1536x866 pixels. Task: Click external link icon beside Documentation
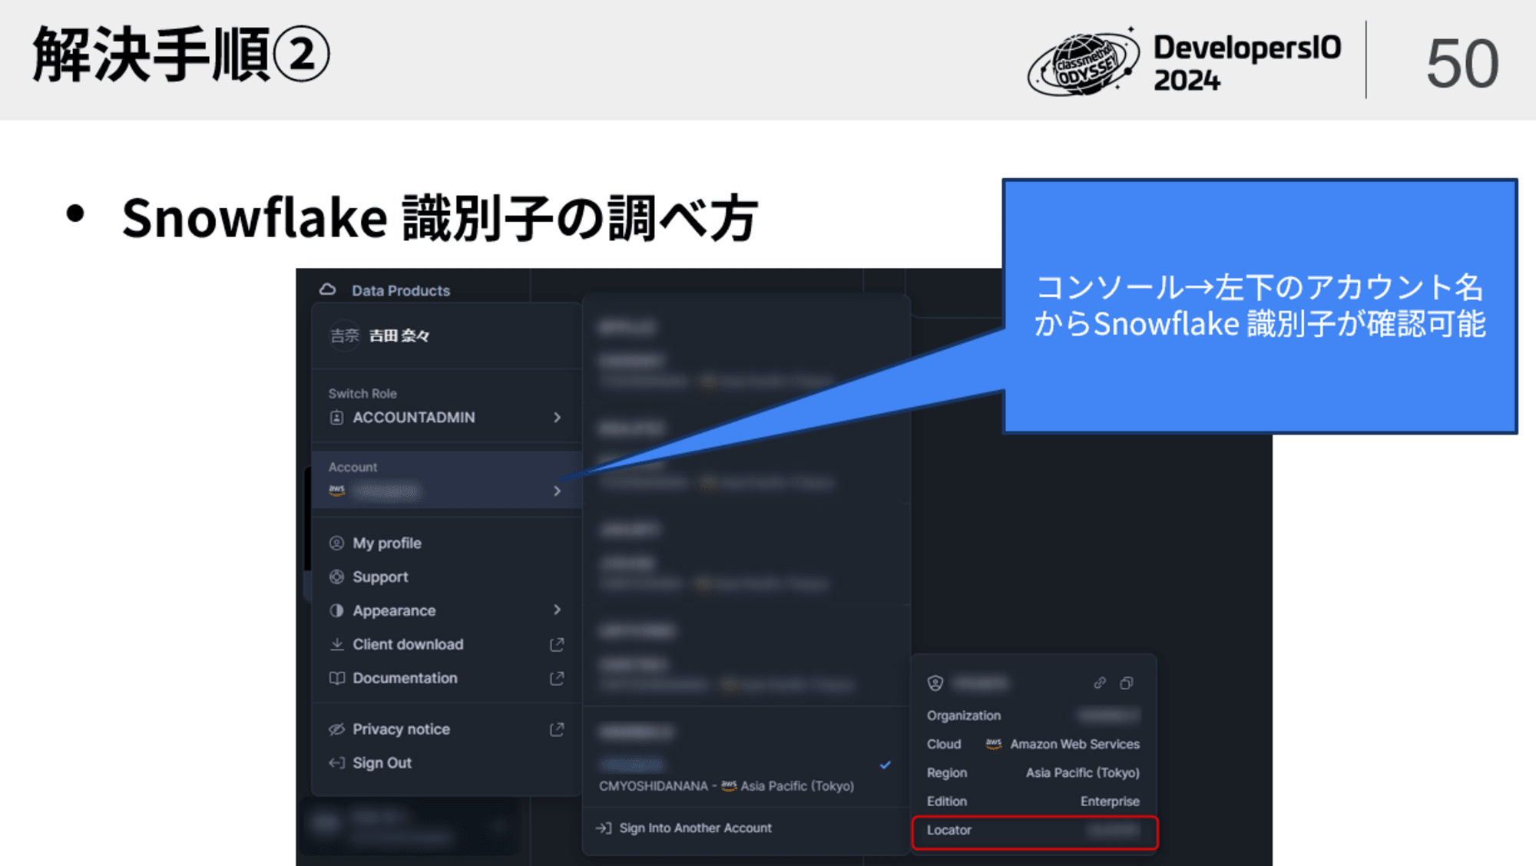(x=558, y=679)
